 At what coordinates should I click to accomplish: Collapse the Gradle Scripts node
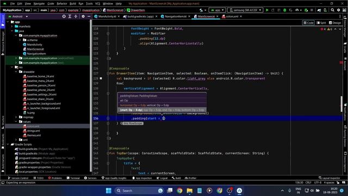tap(8, 144)
